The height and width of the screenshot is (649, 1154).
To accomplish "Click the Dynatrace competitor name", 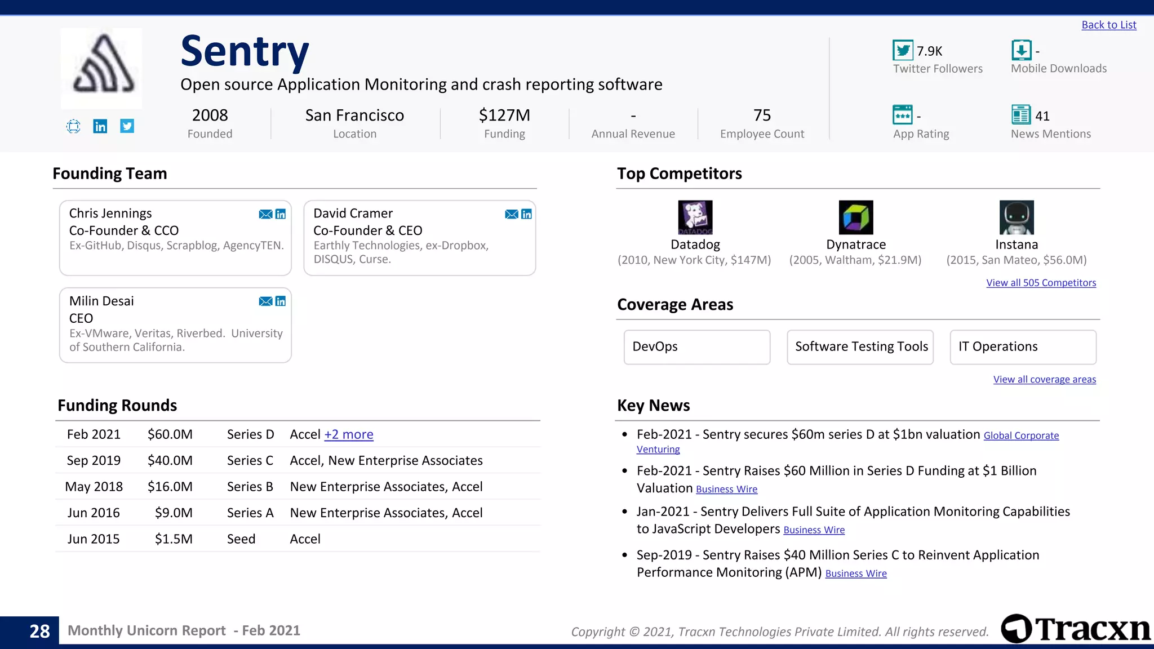I will pos(856,245).
